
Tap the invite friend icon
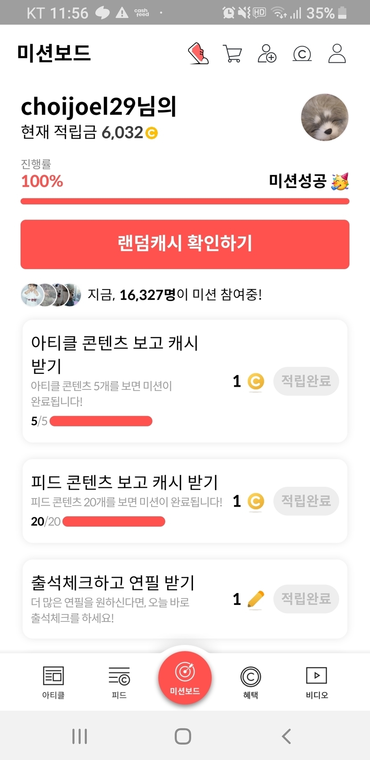point(267,53)
